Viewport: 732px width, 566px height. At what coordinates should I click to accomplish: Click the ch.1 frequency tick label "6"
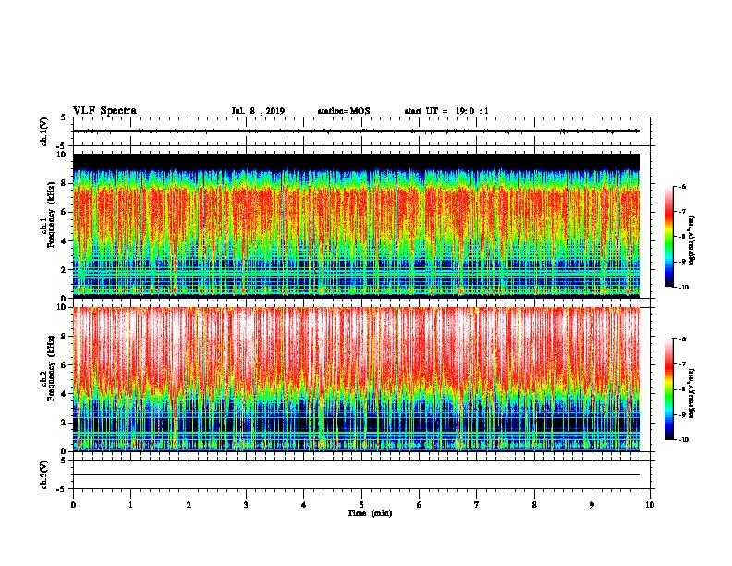click(64, 212)
